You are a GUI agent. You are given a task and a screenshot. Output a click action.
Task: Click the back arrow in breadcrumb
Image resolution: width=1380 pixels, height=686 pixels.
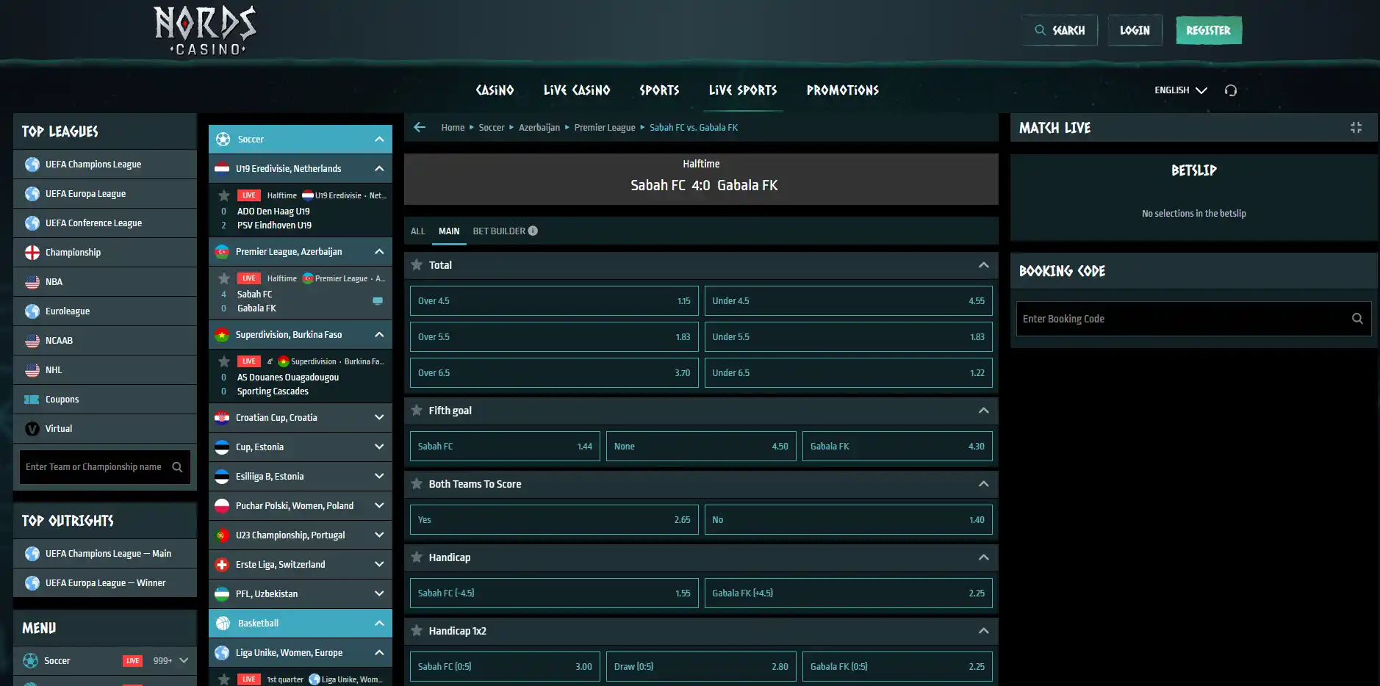tap(420, 127)
